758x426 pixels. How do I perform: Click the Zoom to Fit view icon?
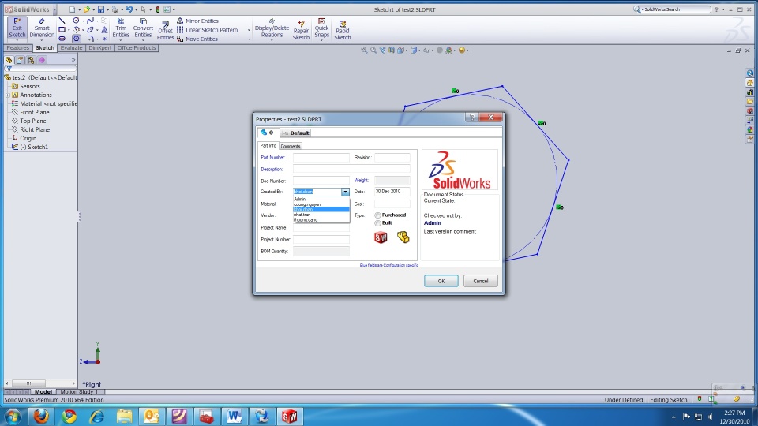tap(364, 50)
